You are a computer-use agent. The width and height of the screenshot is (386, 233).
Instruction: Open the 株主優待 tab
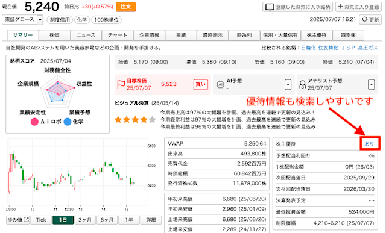317,35
